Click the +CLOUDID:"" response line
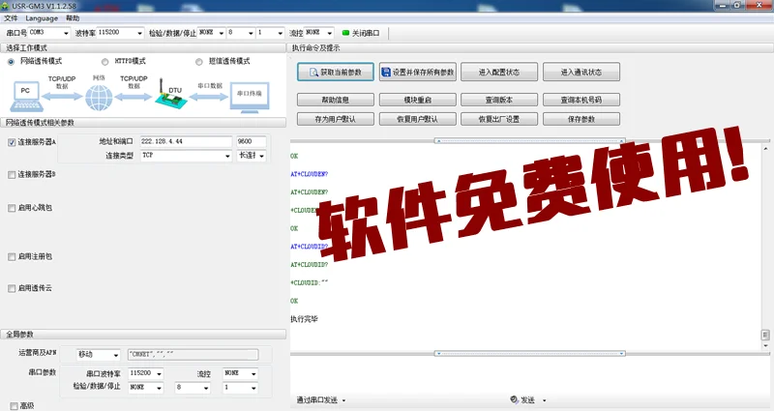The image size is (774, 411). [310, 282]
